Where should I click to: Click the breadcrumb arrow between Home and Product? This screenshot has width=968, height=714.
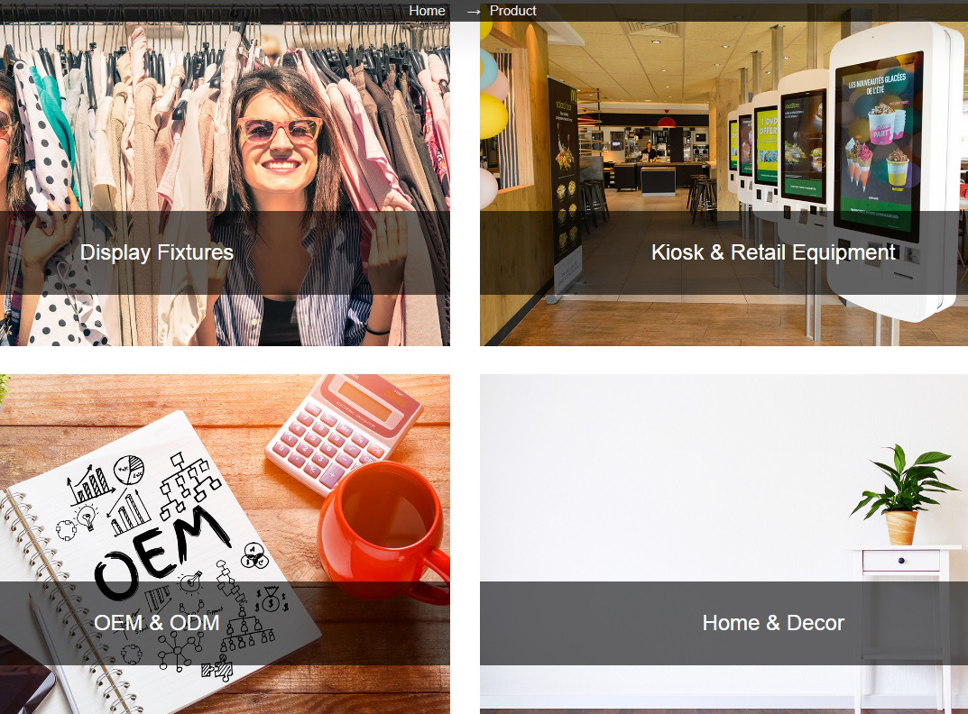coord(474,12)
